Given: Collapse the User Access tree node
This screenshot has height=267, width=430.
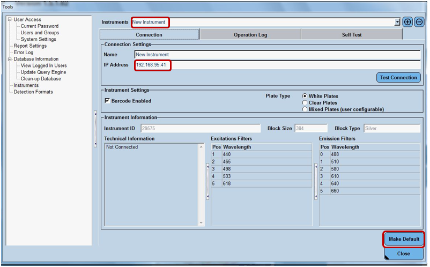Looking at the screenshot, I should [x=10, y=20].
